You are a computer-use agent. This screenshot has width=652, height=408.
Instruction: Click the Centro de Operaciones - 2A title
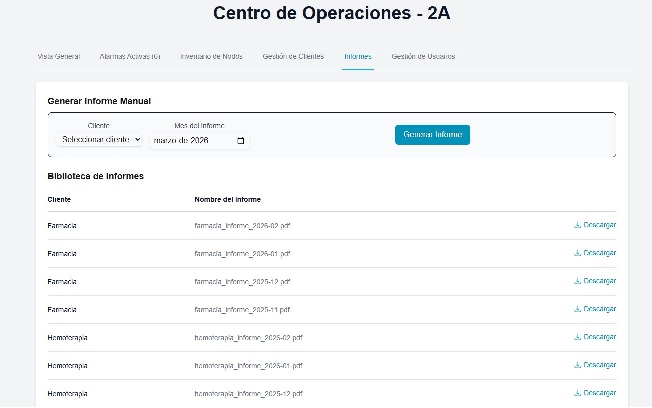(332, 13)
